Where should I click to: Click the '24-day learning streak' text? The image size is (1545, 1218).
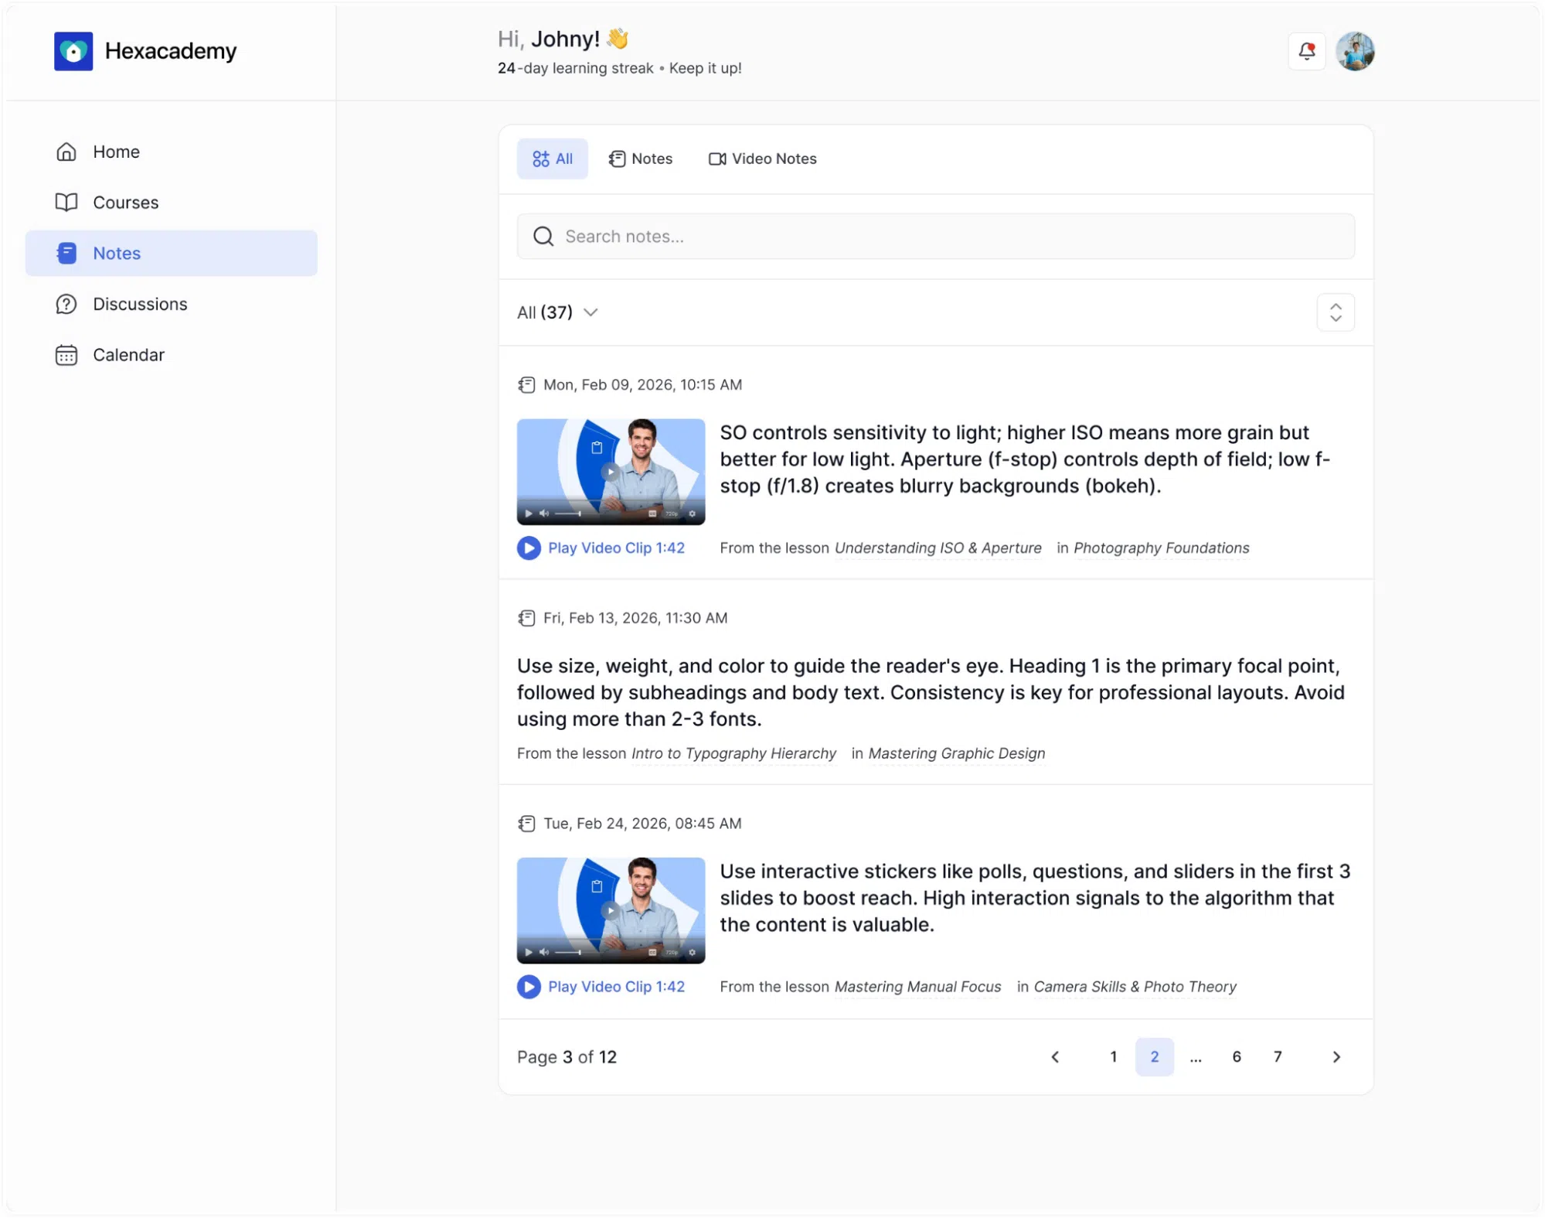pyautogui.click(x=576, y=68)
